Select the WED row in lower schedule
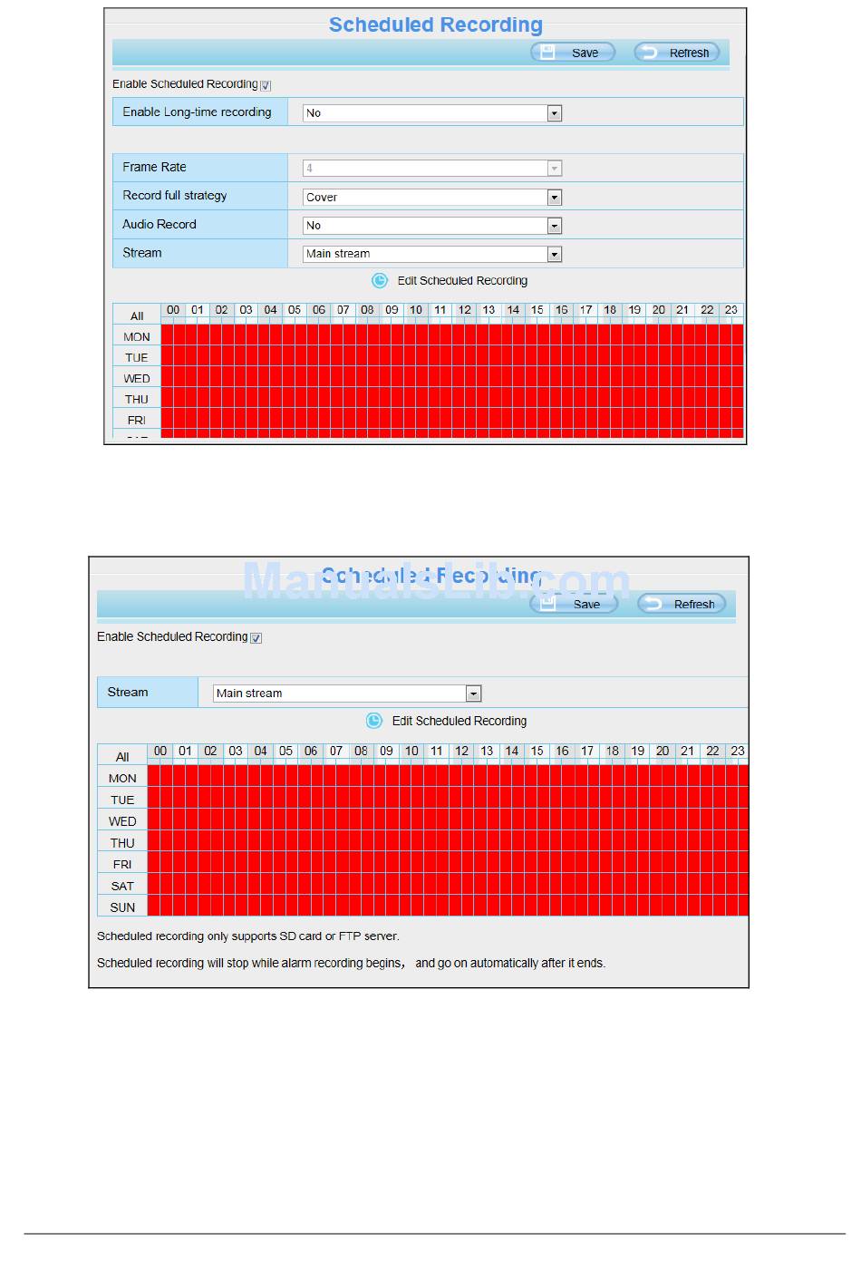 pos(122,821)
